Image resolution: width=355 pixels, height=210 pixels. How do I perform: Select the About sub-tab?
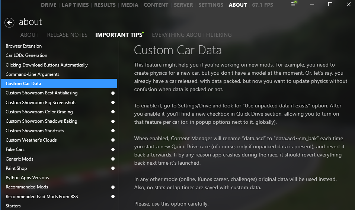(x=29, y=35)
